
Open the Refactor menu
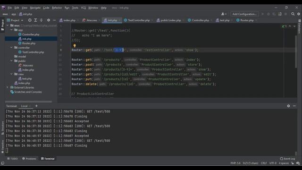(x=57, y=8)
